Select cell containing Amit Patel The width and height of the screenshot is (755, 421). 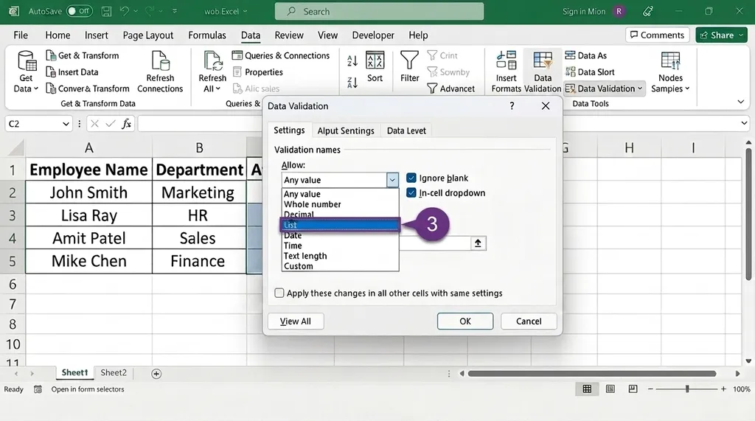point(89,238)
